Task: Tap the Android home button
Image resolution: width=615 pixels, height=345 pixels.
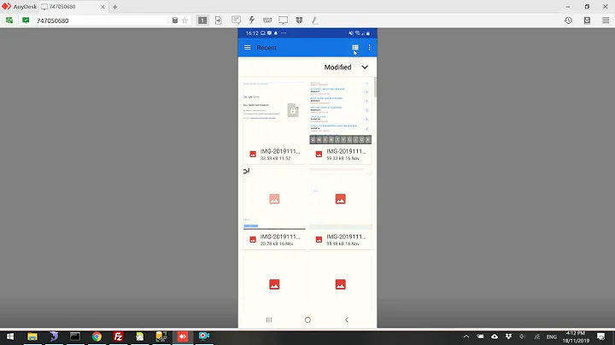Action: coord(307,320)
